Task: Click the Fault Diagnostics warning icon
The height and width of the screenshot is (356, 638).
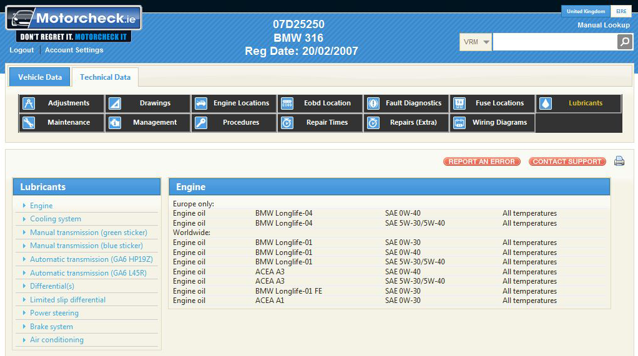Action: (373, 103)
